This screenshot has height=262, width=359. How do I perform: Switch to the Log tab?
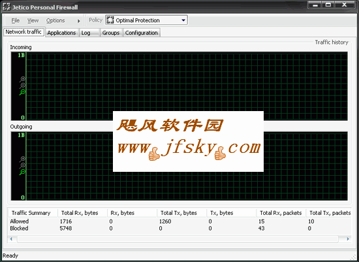89,33
